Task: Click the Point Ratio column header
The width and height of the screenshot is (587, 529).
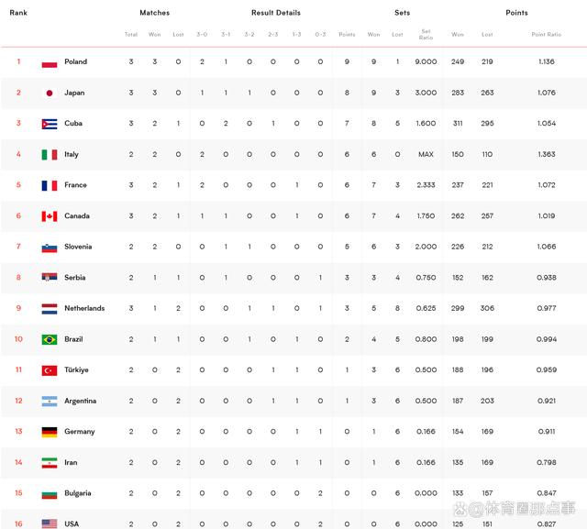Action: [x=547, y=35]
